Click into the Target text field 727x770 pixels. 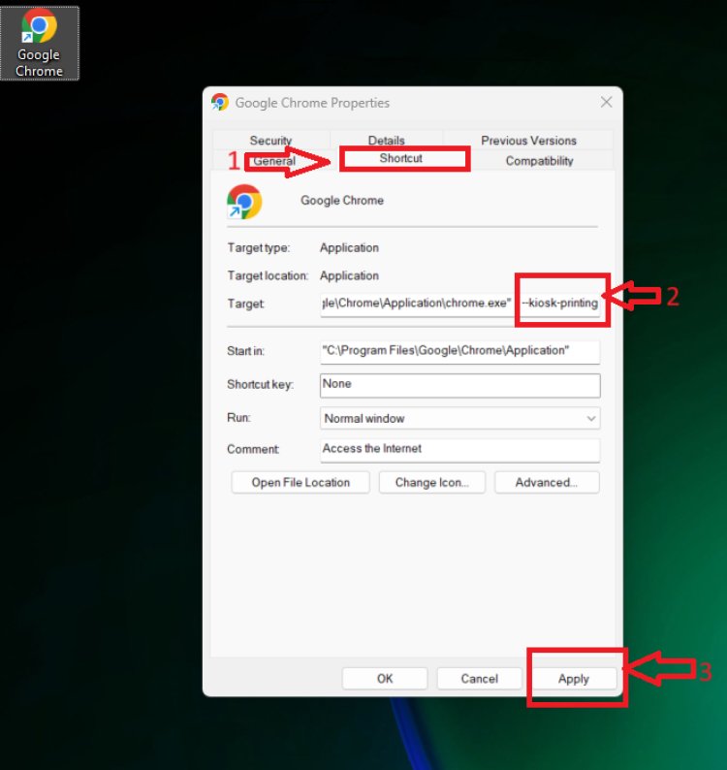[x=460, y=303]
